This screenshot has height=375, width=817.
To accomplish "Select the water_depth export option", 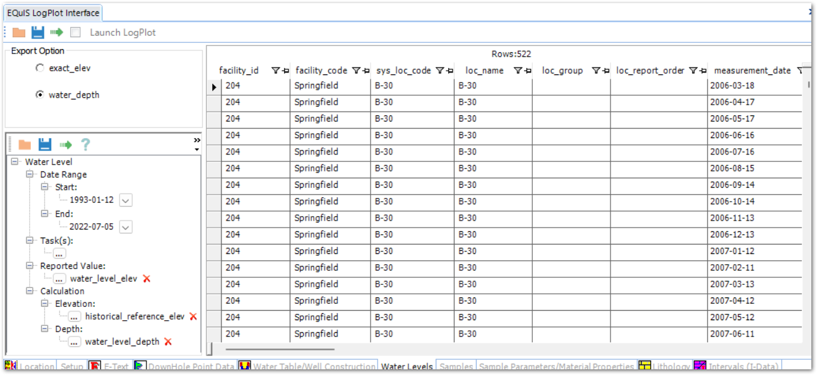I will click(x=40, y=95).
